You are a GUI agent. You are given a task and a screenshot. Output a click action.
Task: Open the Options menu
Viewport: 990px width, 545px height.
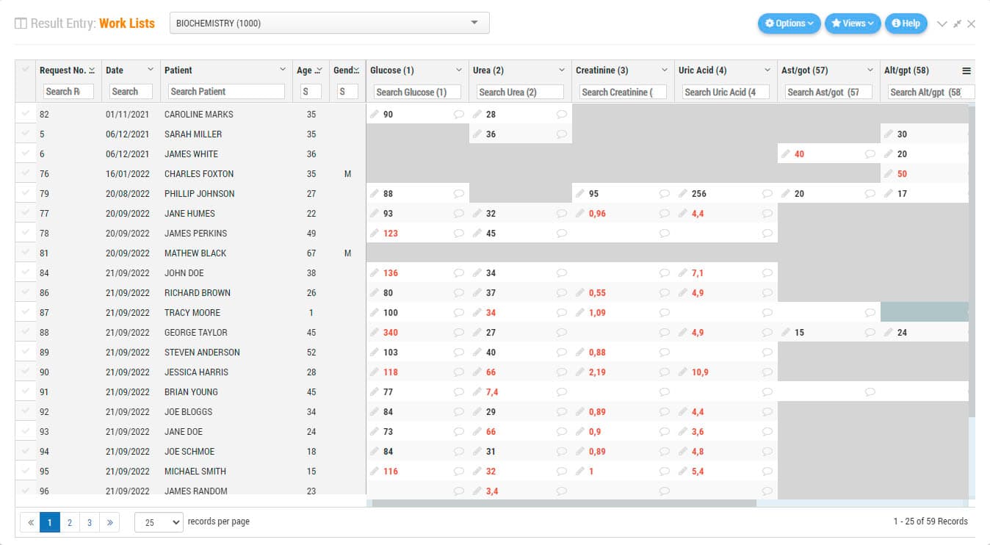click(x=789, y=24)
